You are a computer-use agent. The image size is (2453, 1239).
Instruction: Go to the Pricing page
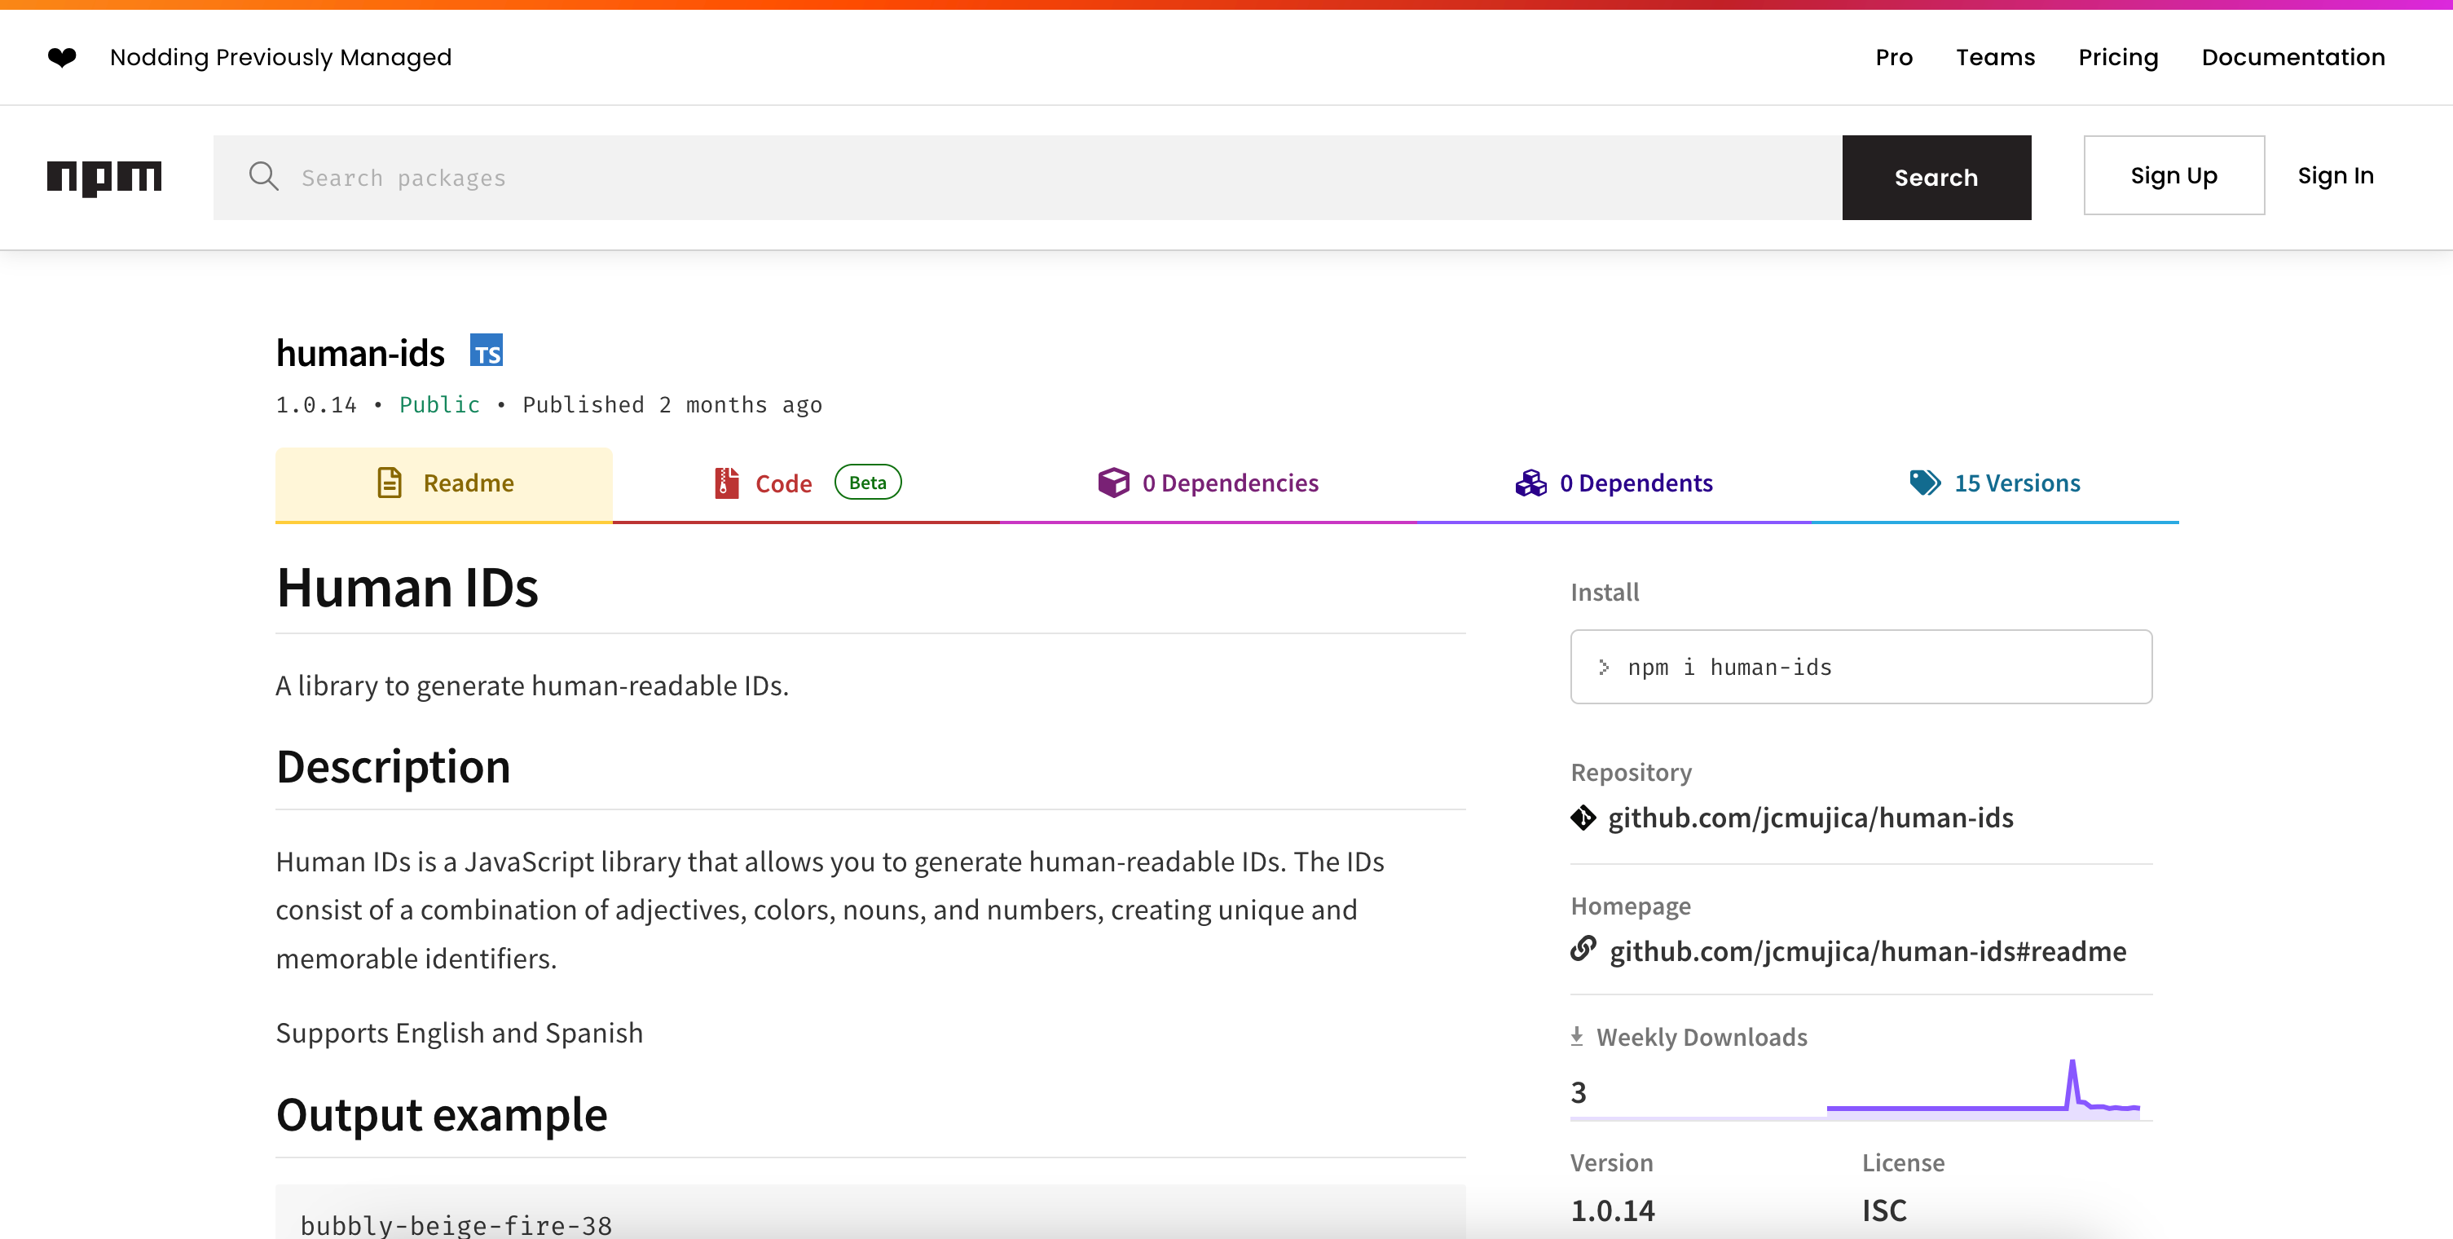coord(2118,58)
